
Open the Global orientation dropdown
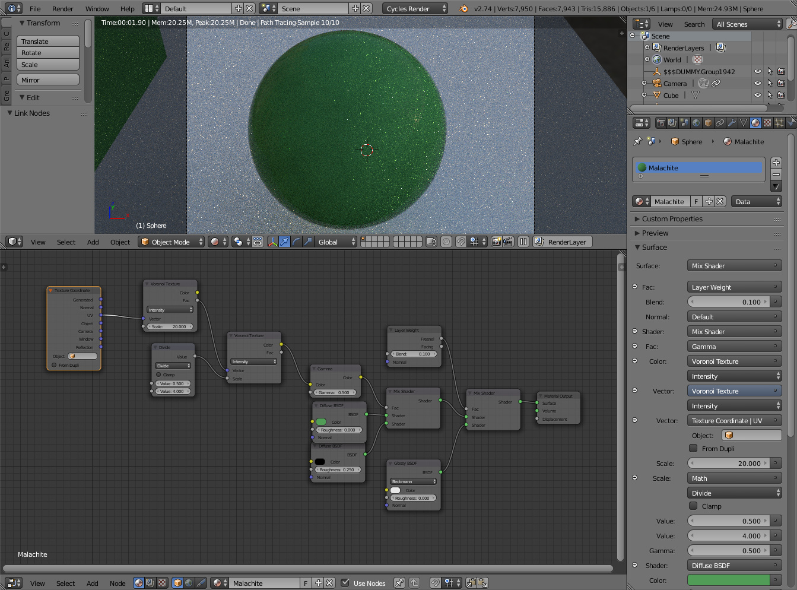336,242
